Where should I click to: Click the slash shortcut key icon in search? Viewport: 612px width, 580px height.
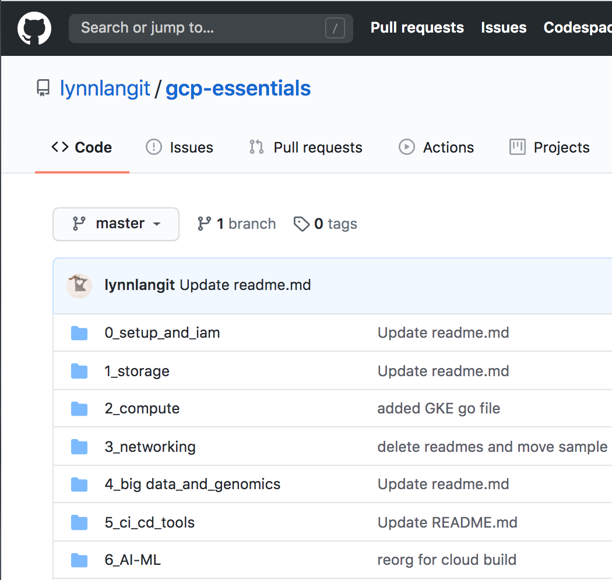[335, 28]
